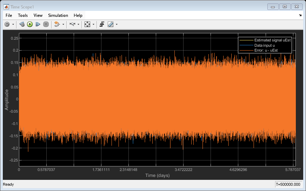Expand the scale axes dropdown arrow
This screenshot has height=191, width=306.
point(93,25)
